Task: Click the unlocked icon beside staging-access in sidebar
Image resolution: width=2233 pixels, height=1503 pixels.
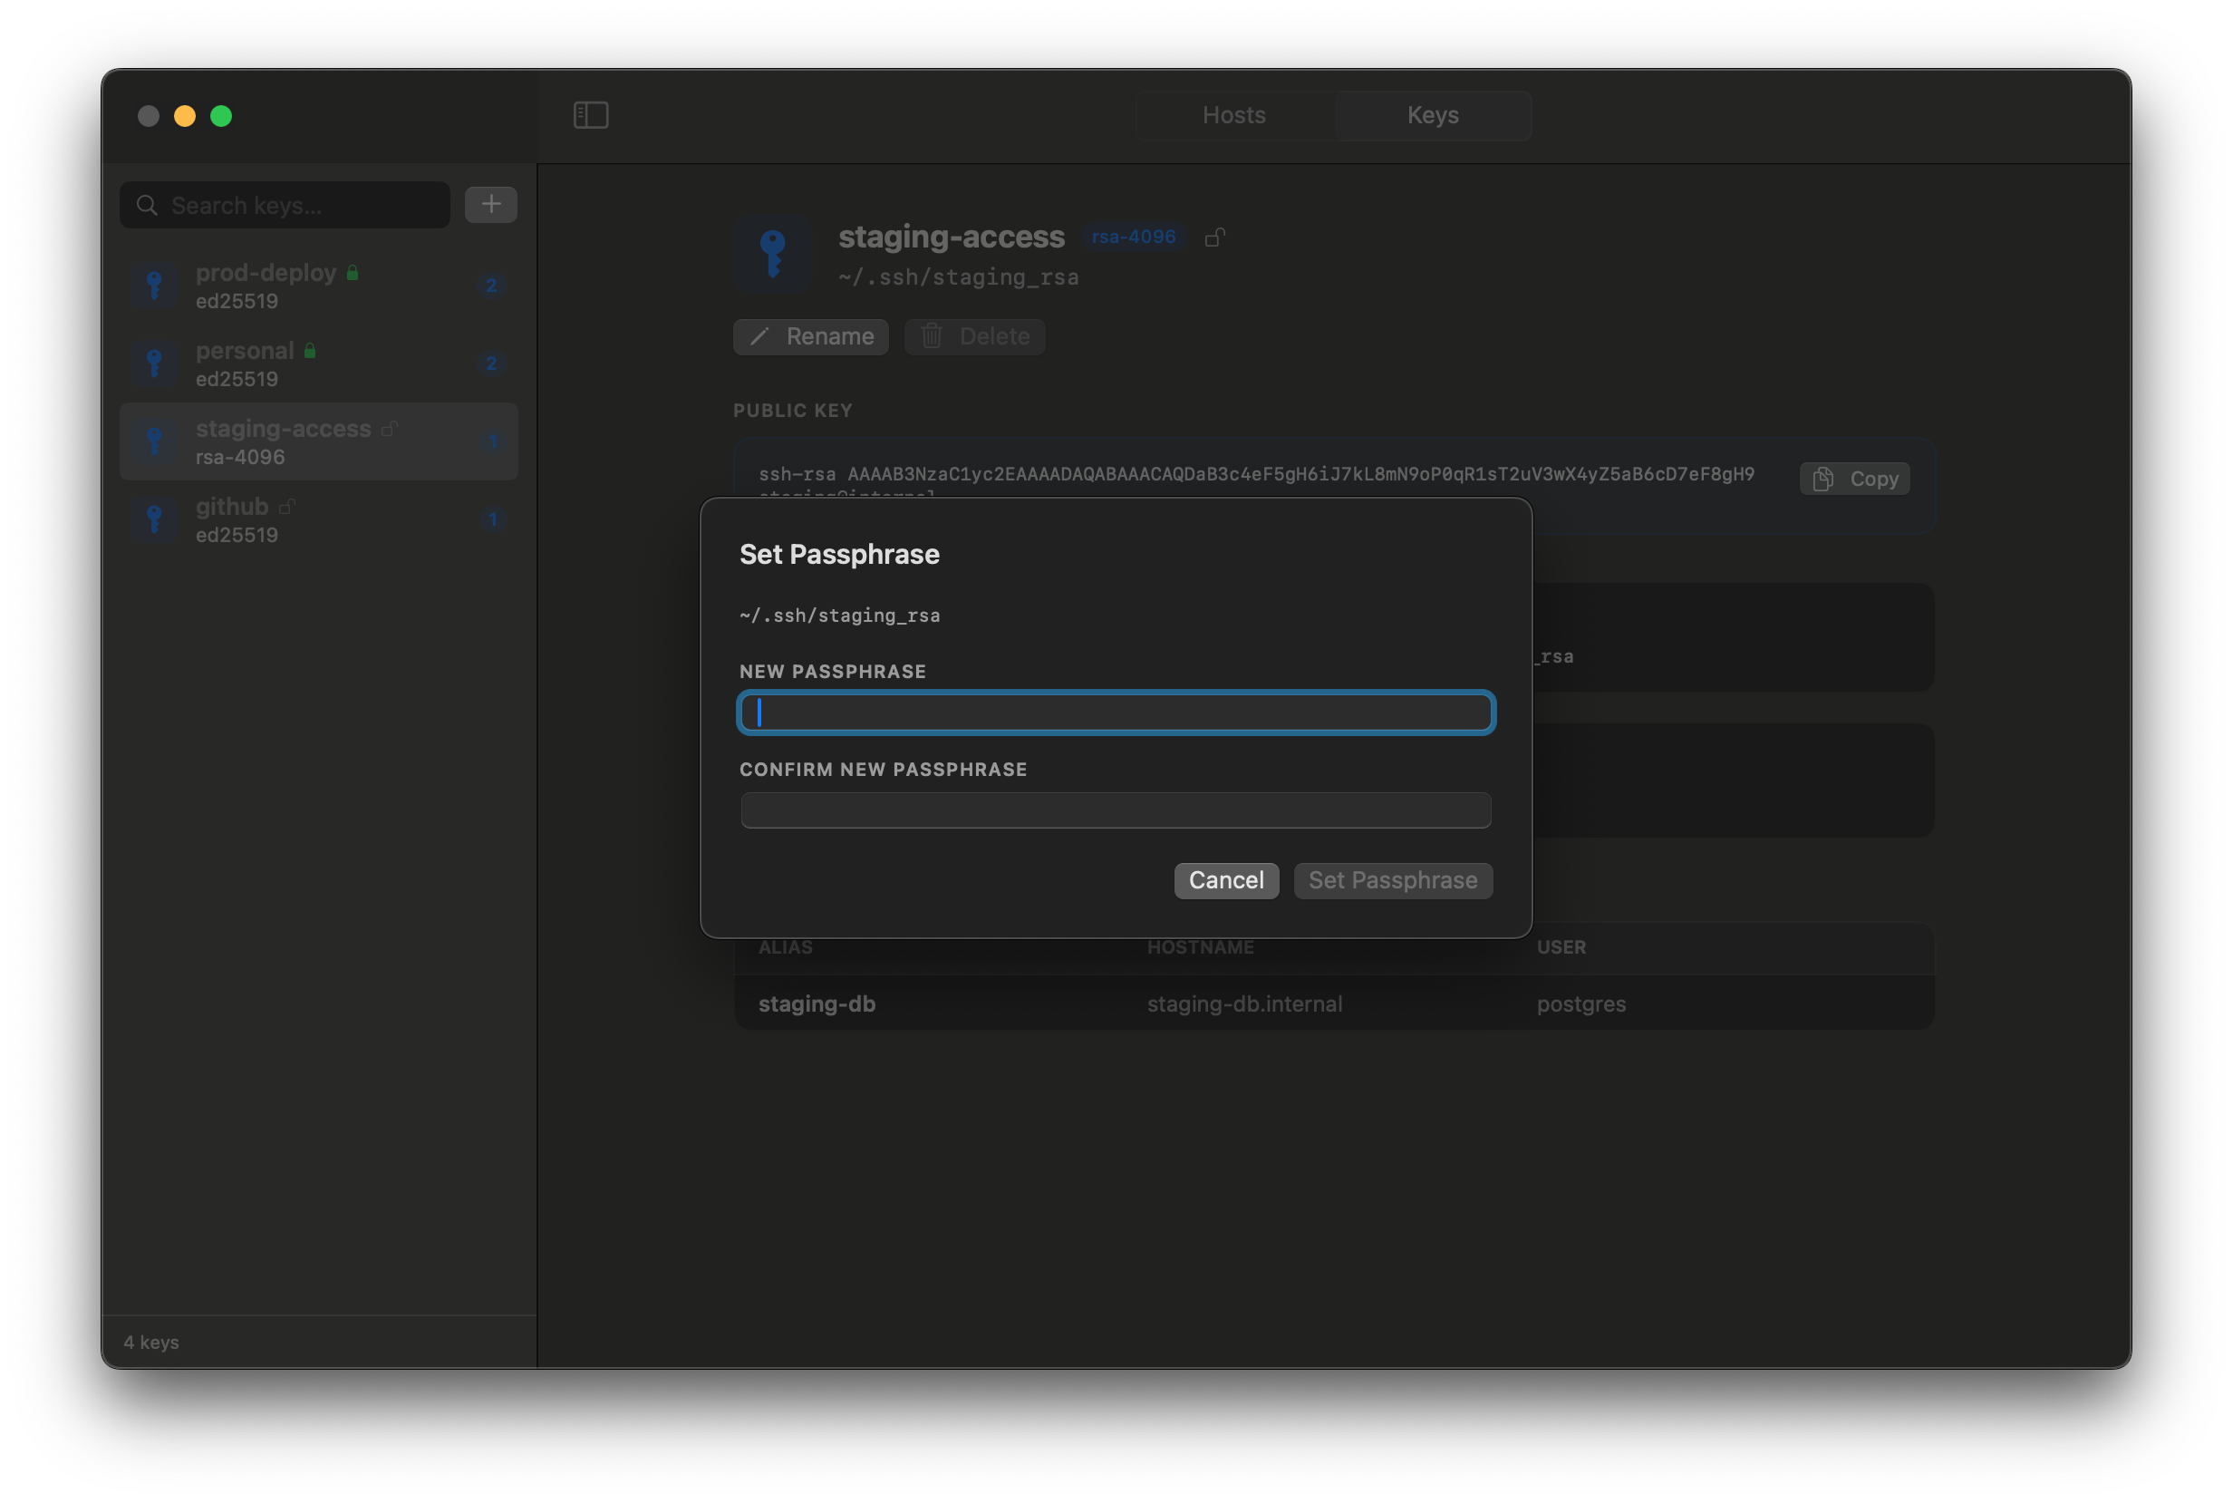Action: [389, 429]
